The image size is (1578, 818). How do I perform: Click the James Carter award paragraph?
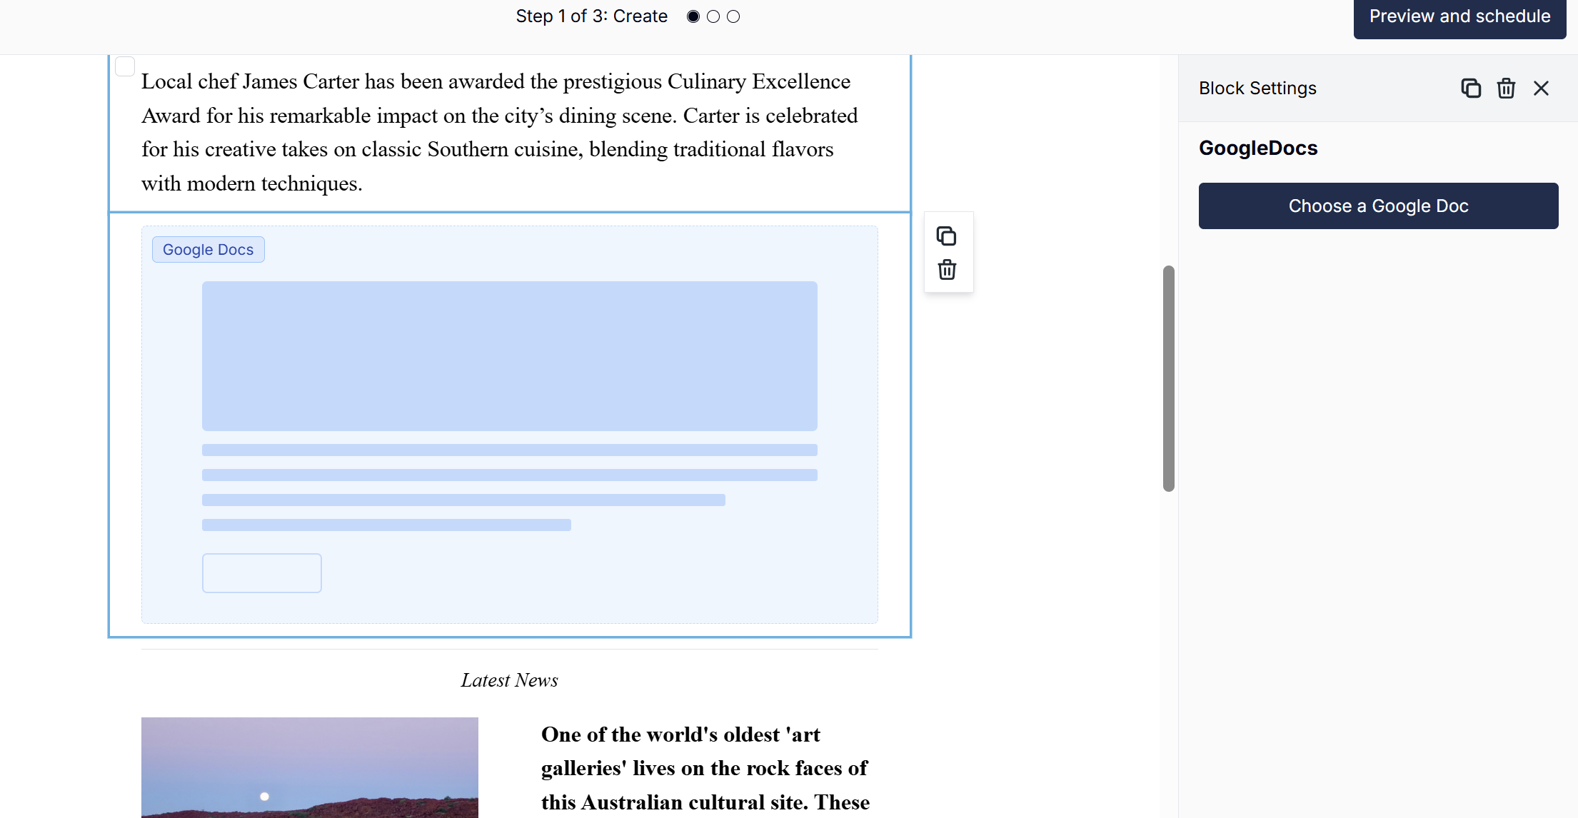tap(500, 132)
